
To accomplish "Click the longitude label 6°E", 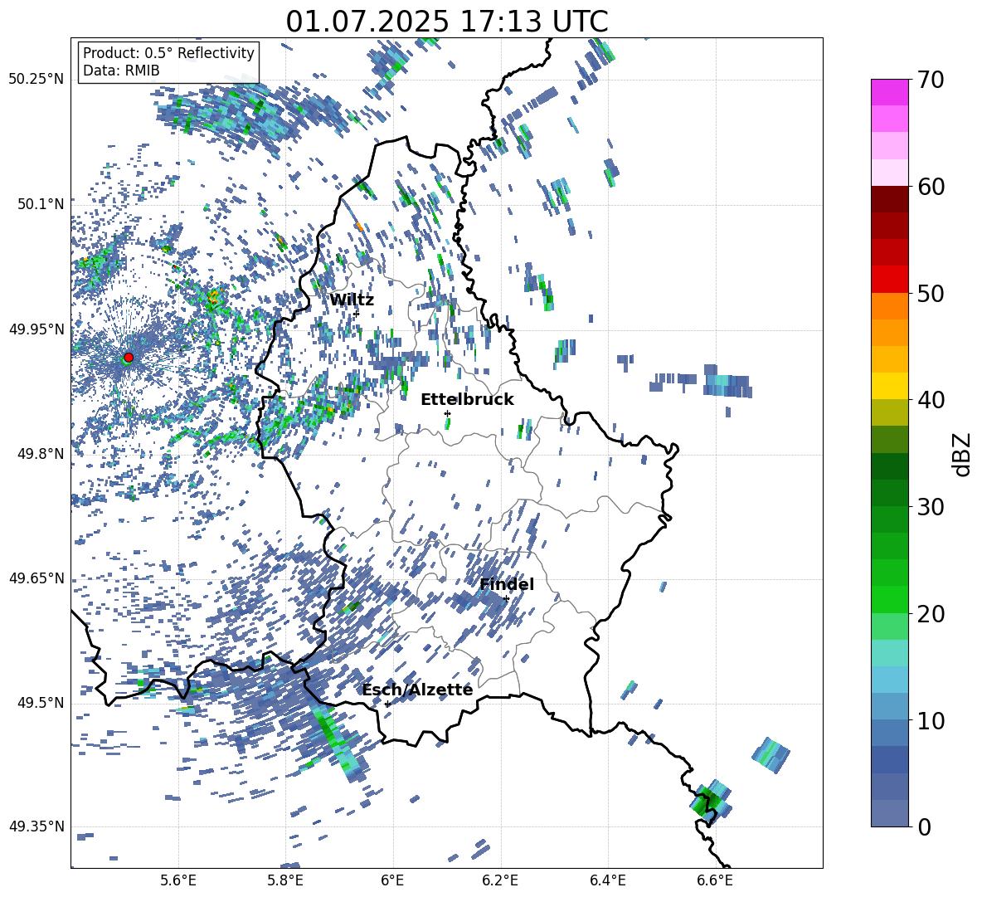I will tap(392, 880).
